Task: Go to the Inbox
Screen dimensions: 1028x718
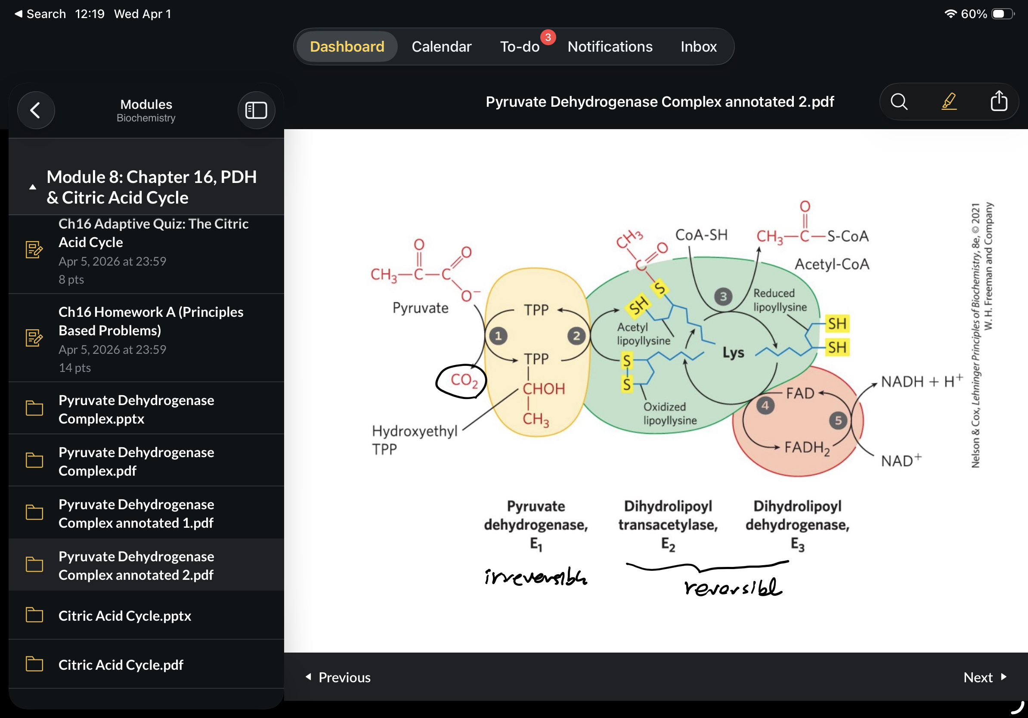Action: 698,46
